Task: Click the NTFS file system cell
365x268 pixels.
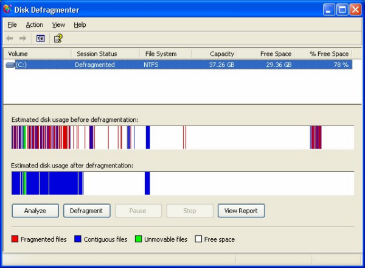Action: tap(151, 65)
